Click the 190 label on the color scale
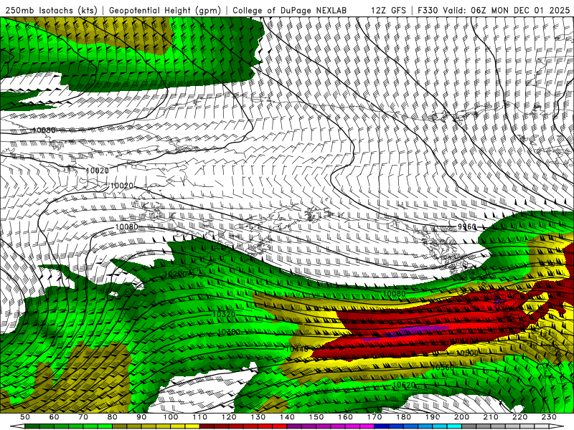 (433, 417)
